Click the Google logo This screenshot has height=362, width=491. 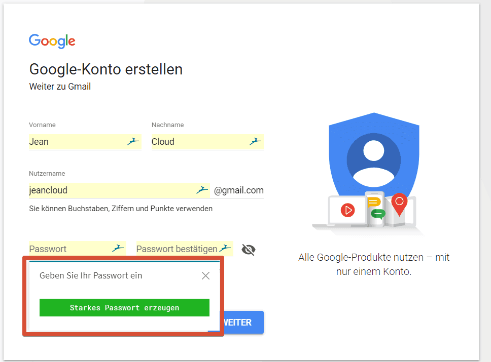52,42
